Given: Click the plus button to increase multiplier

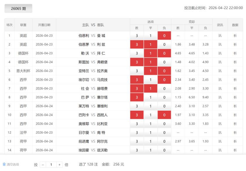Looking at the screenshot, I should (60, 165).
